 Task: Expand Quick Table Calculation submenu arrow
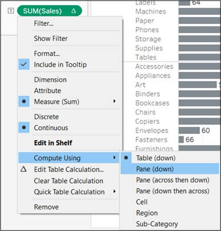point(114,191)
